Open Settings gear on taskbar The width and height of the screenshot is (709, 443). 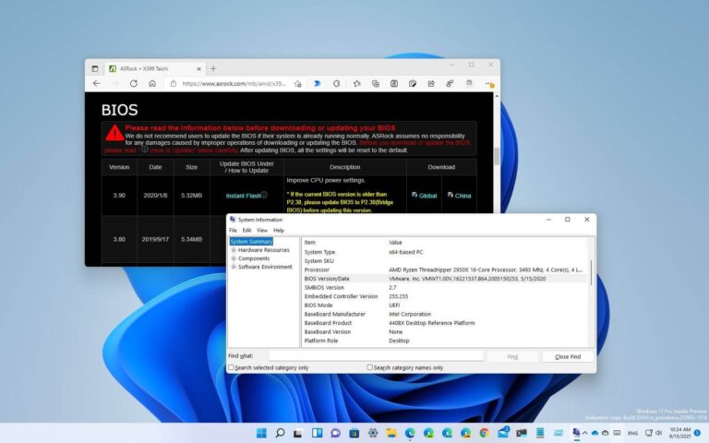[x=373, y=433]
